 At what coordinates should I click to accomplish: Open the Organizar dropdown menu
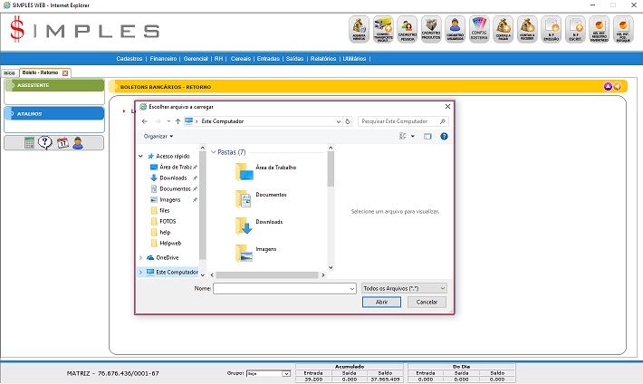coord(158,136)
